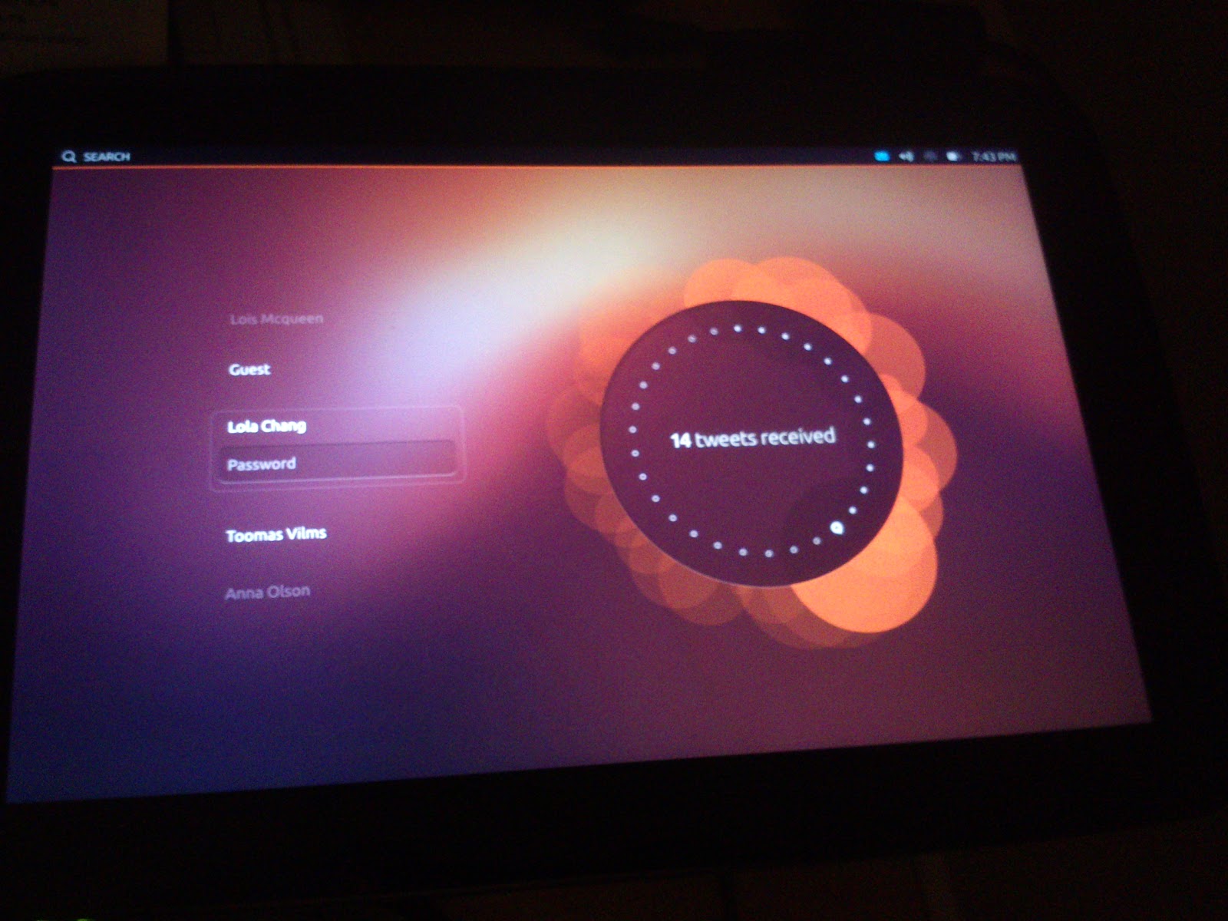Check the battery indicator icon

[953, 156]
